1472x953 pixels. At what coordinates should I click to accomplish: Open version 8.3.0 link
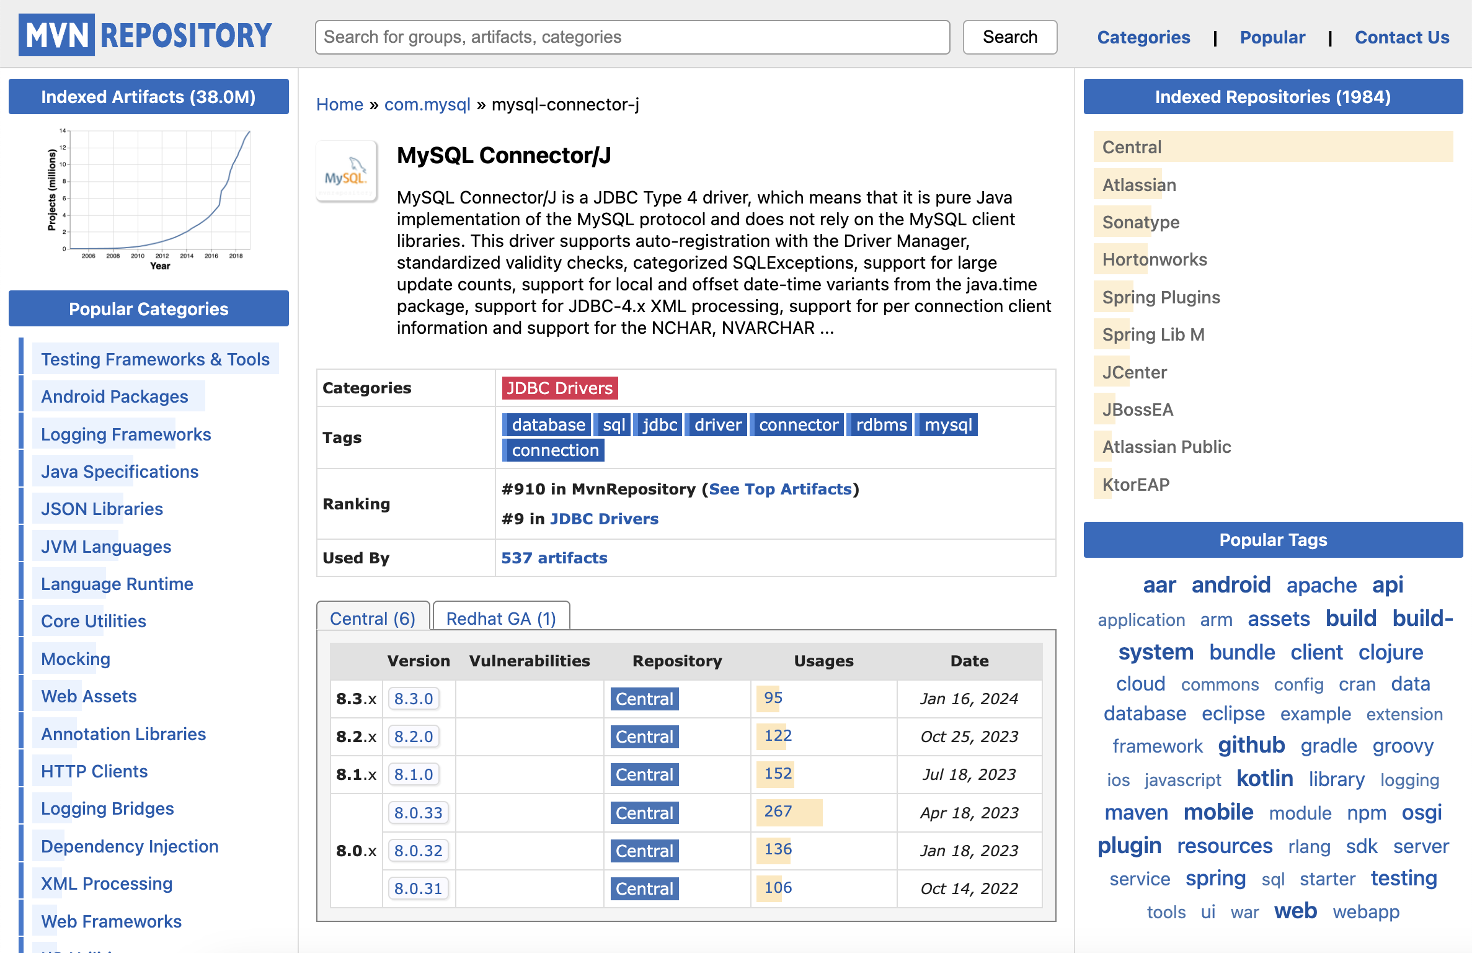tap(414, 699)
